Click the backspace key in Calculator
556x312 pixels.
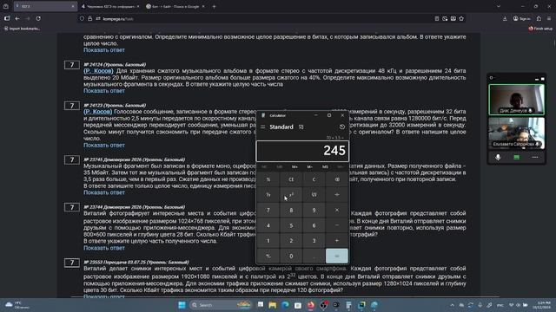click(337, 179)
